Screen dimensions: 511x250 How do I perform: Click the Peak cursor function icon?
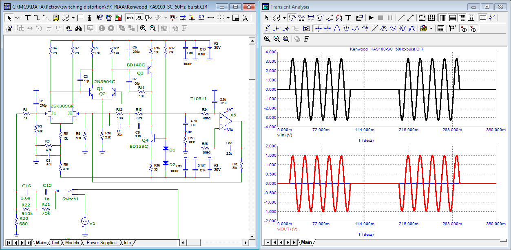click(x=337, y=29)
